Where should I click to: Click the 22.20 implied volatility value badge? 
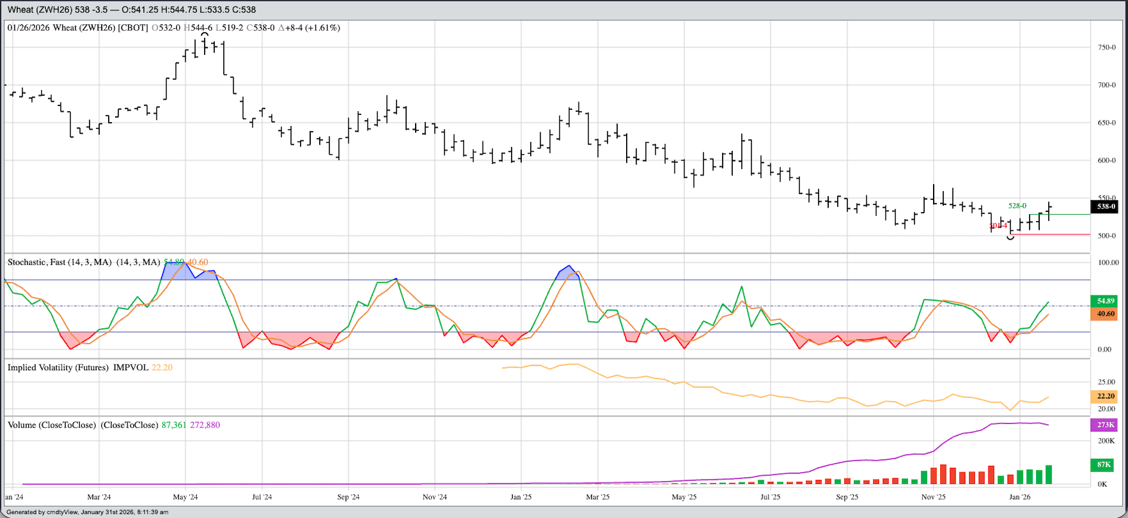point(1104,396)
